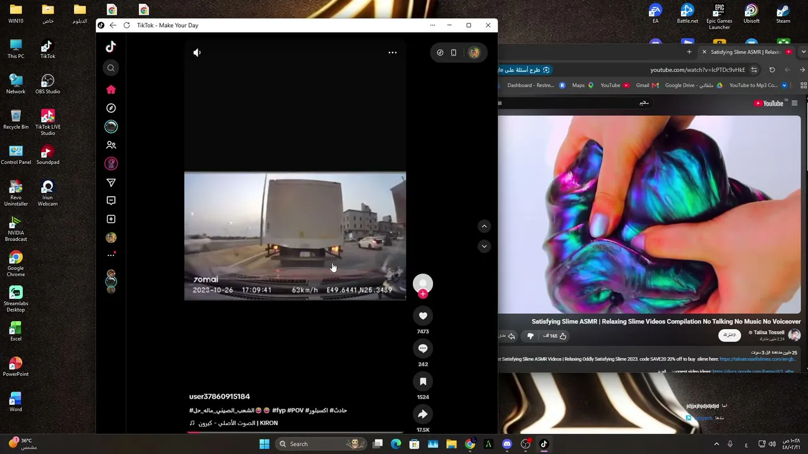The height and width of the screenshot is (454, 808).
Task: Seek on the TikTok video progress bar
Action: click(295, 433)
